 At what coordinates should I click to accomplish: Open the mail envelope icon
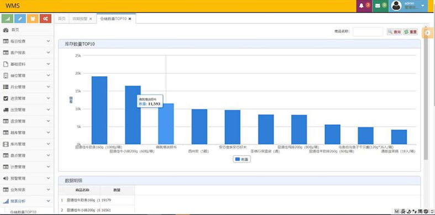[378, 6]
